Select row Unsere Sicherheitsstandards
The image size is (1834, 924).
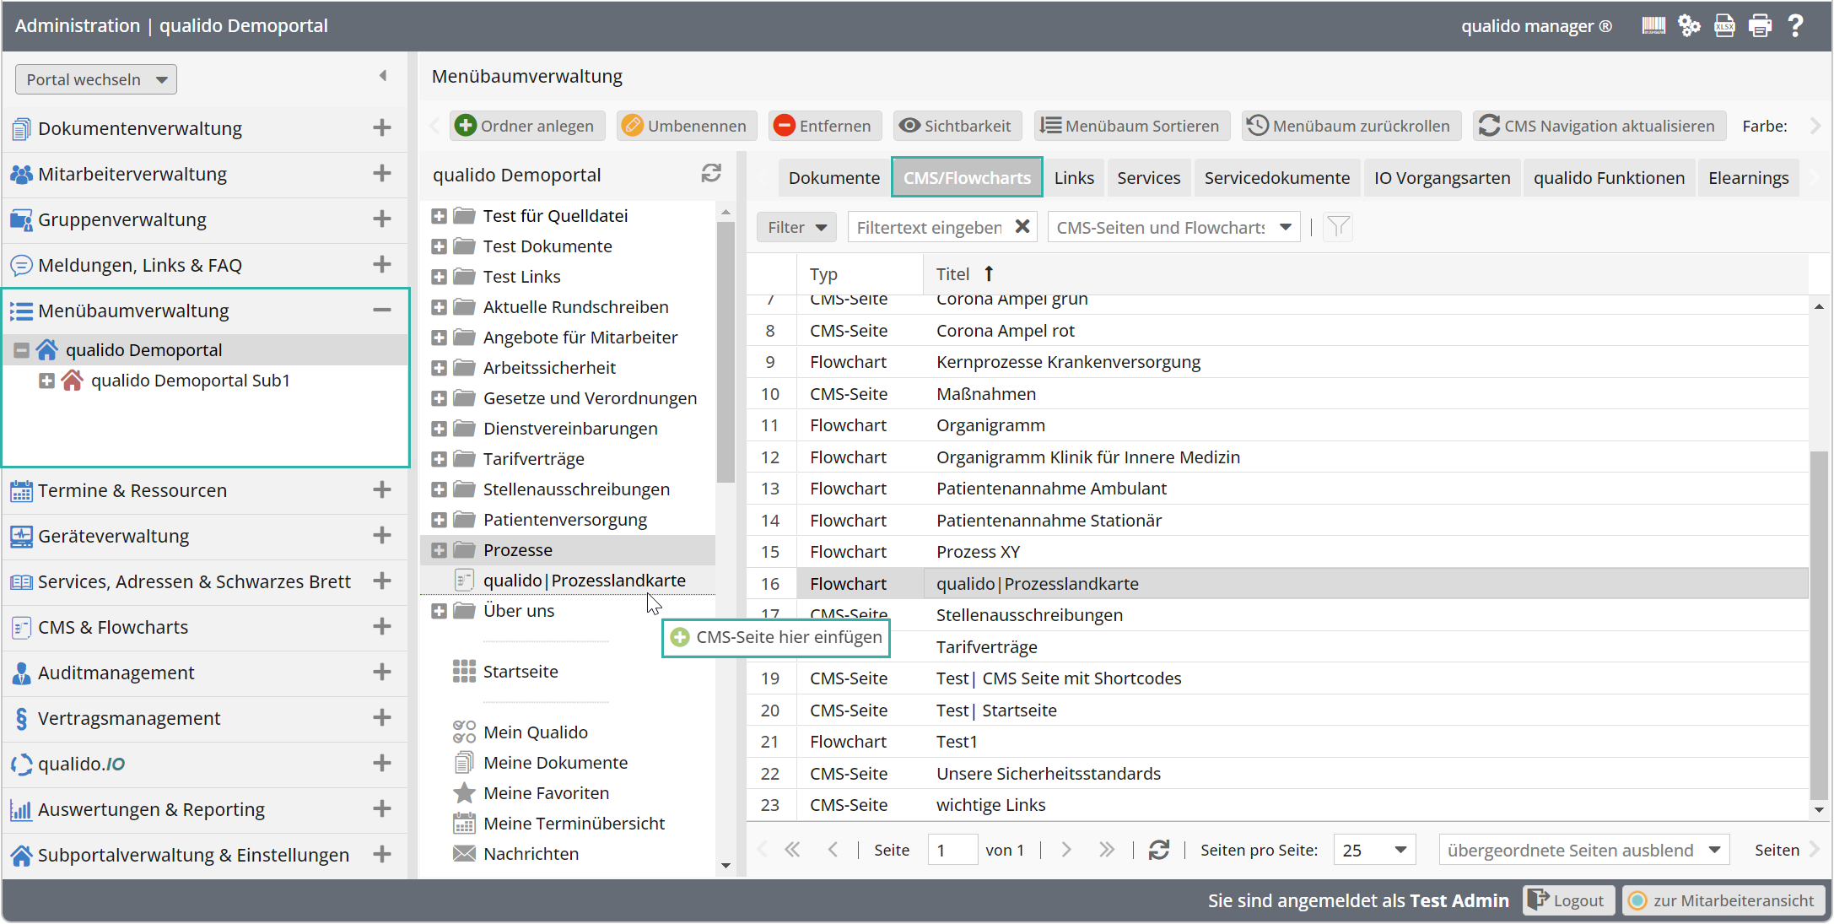click(1277, 774)
